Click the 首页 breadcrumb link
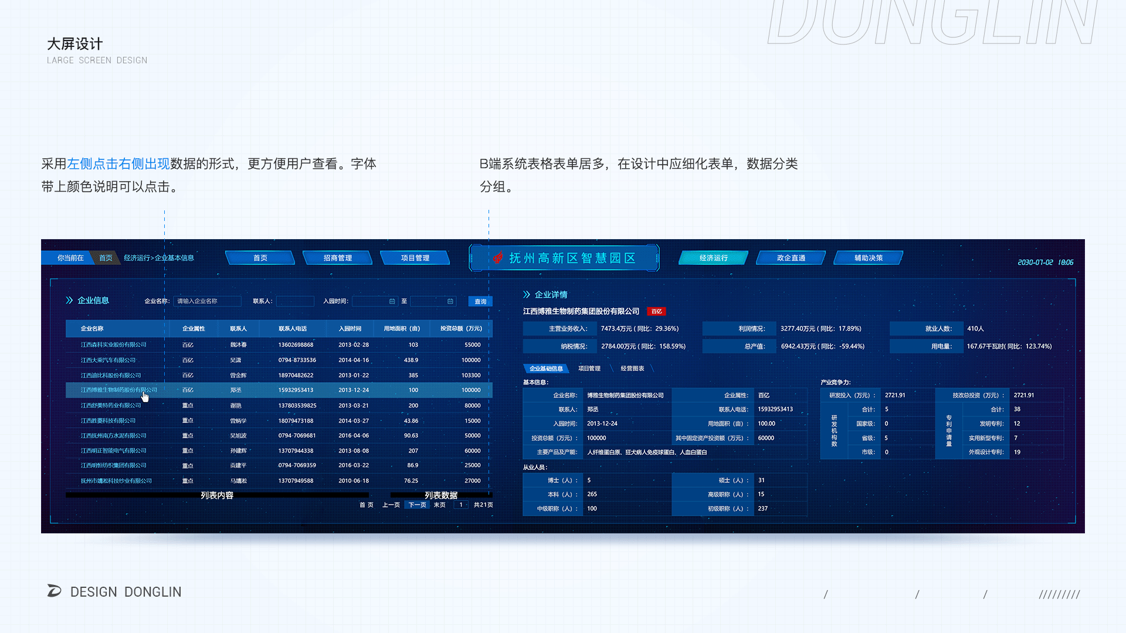The height and width of the screenshot is (633, 1126). (106, 258)
